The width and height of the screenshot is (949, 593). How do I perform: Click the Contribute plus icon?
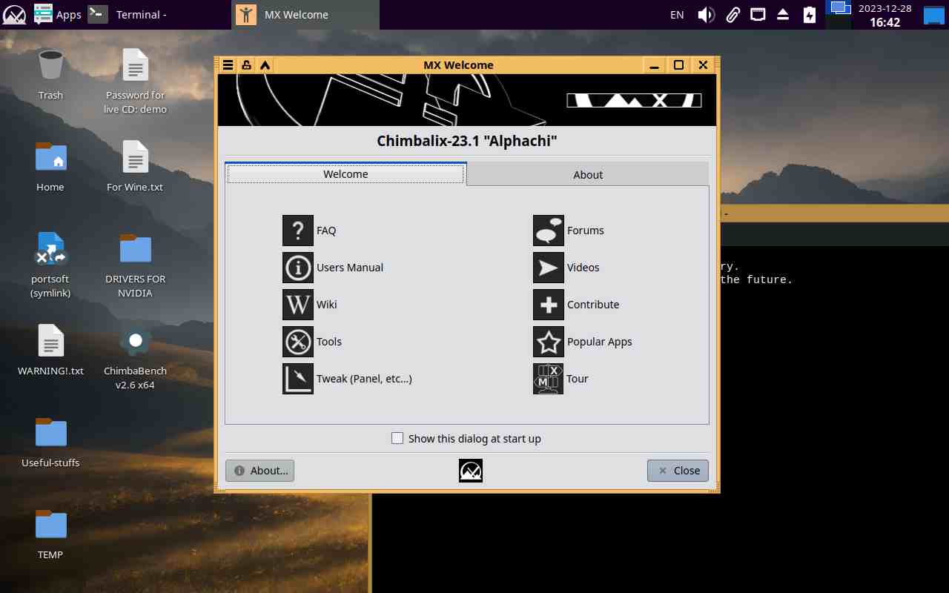tap(549, 305)
